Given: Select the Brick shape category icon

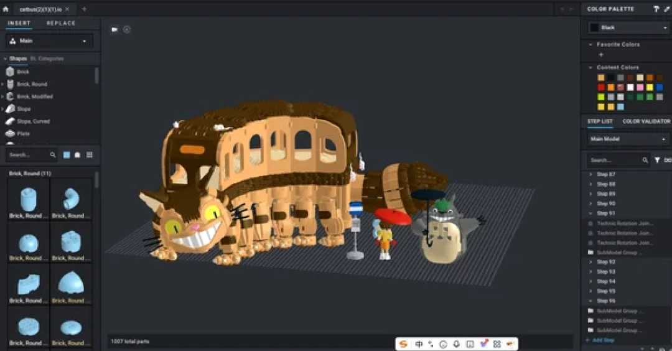Looking at the screenshot, I should pyautogui.click(x=11, y=72).
